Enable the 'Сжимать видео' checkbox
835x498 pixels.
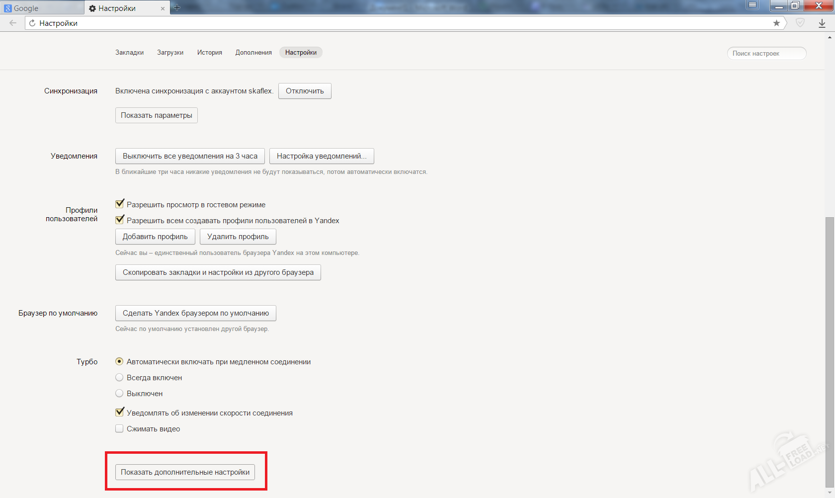(119, 429)
